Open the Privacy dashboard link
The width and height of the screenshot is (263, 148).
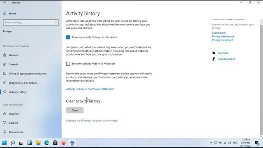click(x=223, y=37)
